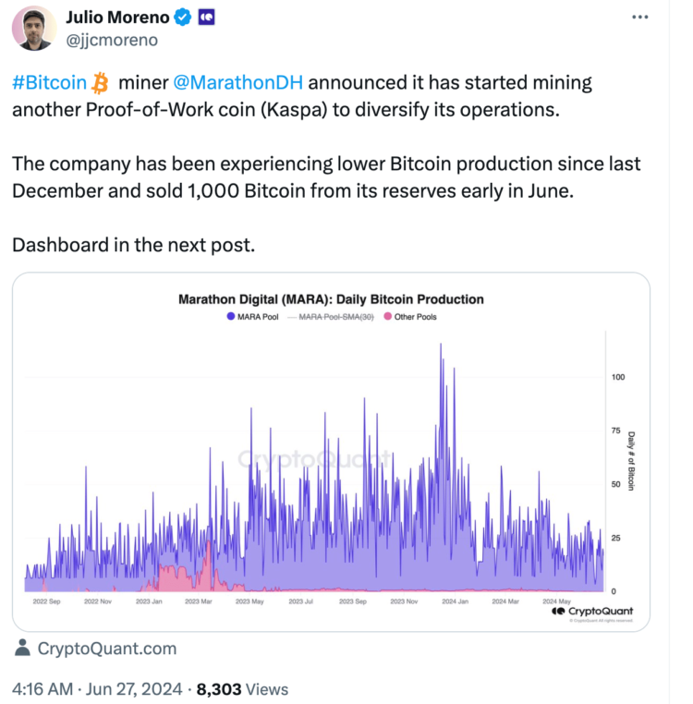Screen dimensions: 693x704
Task: Click the Jun 27, 2024 timestamp
Action: click(134, 689)
